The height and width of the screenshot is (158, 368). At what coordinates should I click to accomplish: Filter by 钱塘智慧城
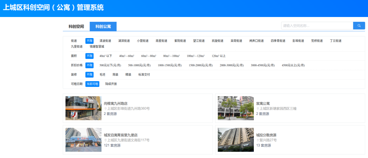pos(97,47)
